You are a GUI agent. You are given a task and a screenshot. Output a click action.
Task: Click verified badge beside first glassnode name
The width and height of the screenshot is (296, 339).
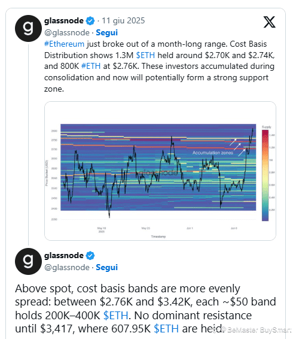click(x=90, y=21)
